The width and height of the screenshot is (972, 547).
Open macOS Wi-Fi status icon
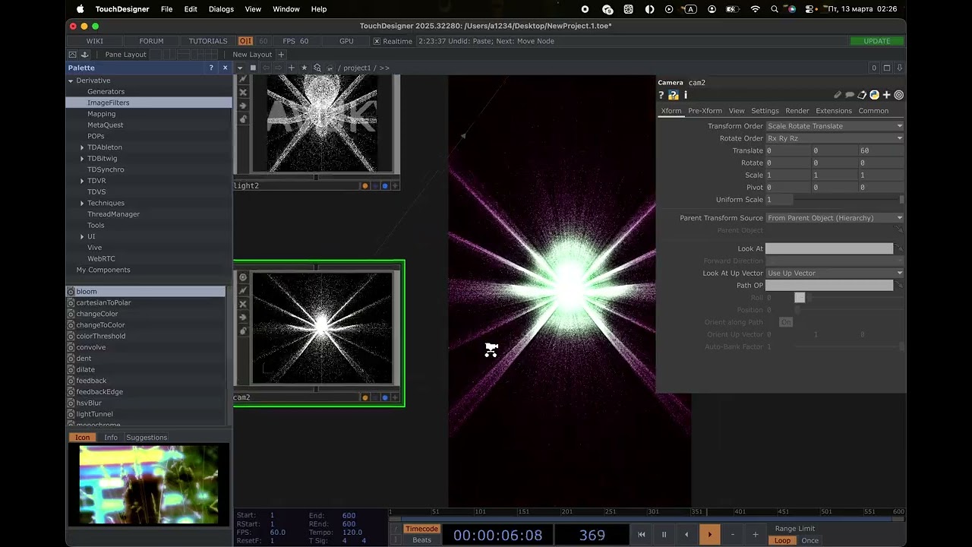click(755, 9)
